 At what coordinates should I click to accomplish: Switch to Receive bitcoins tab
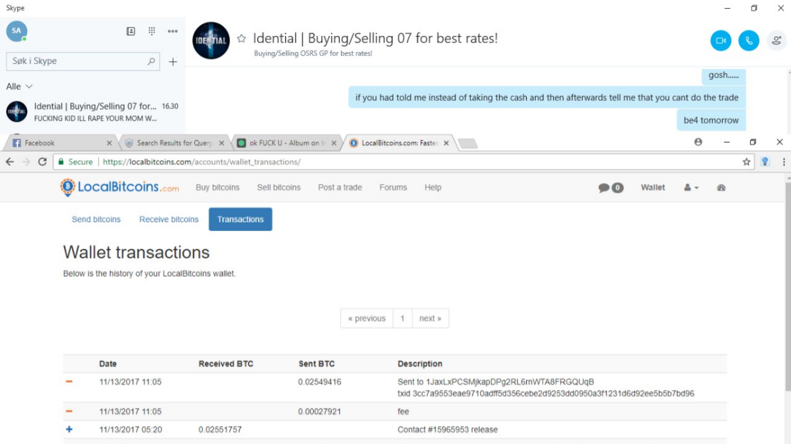169,220
